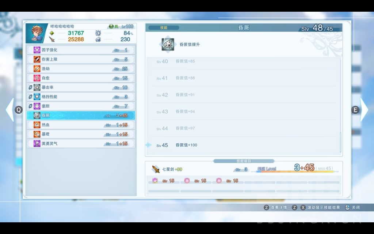Open next character page with the E arrow
The image size is (374, 234).
click(x=356, y=109)
